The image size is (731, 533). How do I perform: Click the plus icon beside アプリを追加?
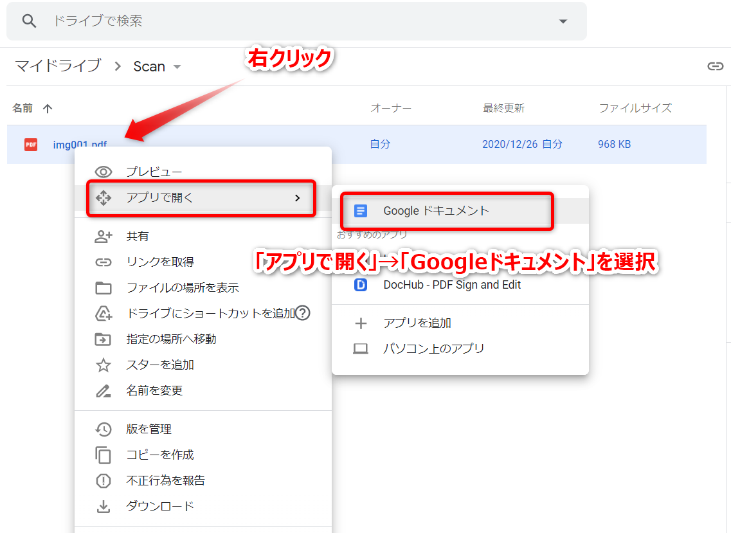tap(361, 323)
